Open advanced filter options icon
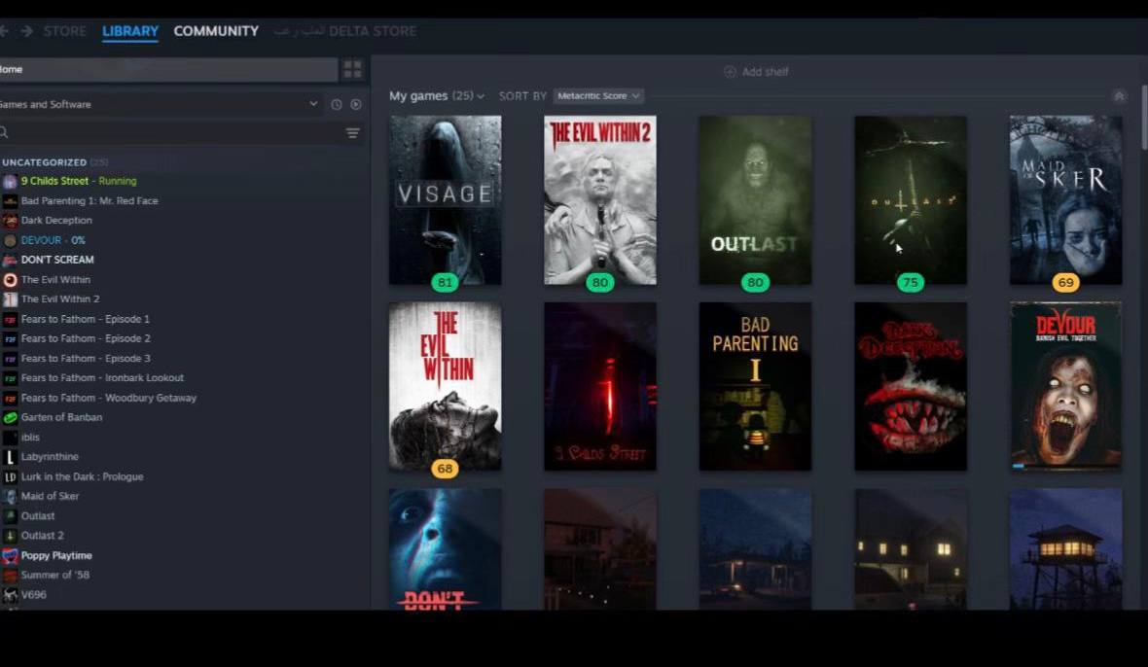Image resolution: width=1148 pixels, height=667 pixels. point(353,133)
